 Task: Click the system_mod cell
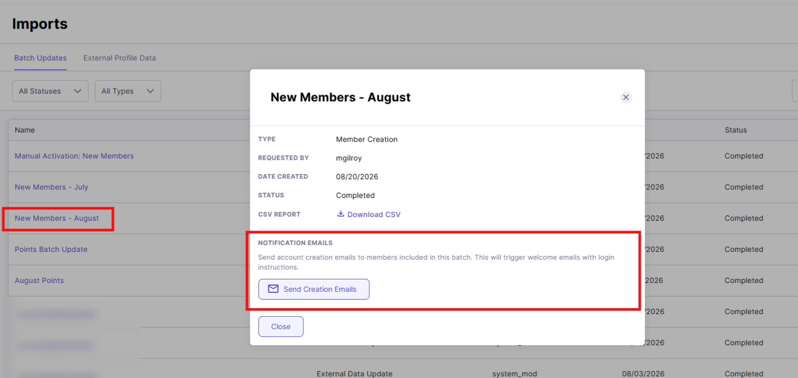point(515,373)
